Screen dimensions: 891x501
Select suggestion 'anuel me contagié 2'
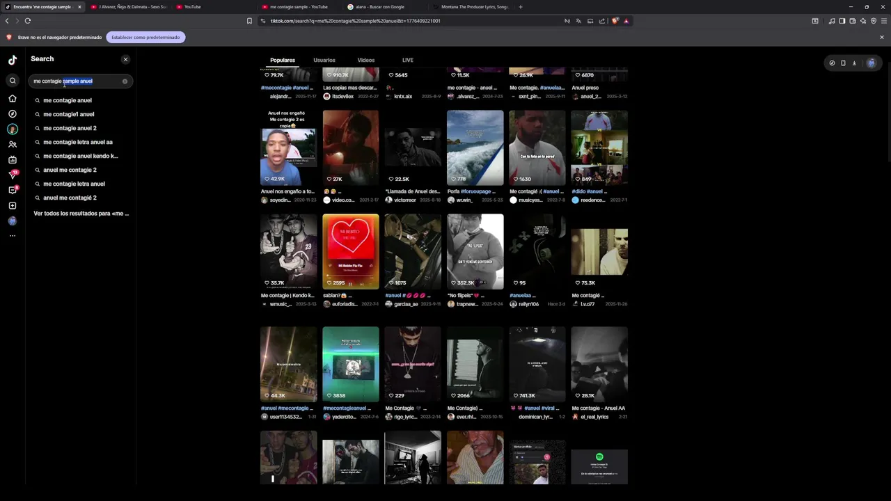70,198
